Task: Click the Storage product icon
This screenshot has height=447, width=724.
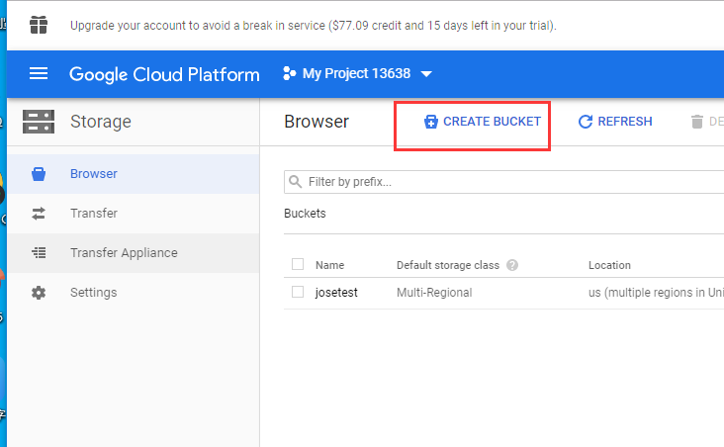Action: [39, 122]
